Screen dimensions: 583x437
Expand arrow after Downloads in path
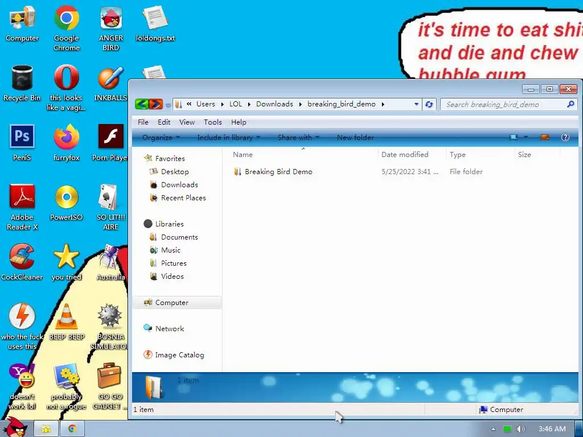pyautogui.click(x=301, y=105)
